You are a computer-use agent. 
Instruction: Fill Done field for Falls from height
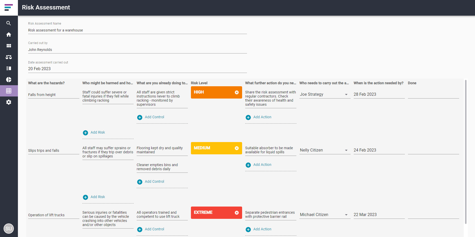pos(434,94)
